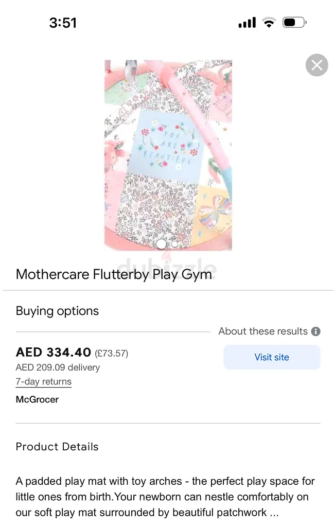Open the About these results info icon

[315, 331]
